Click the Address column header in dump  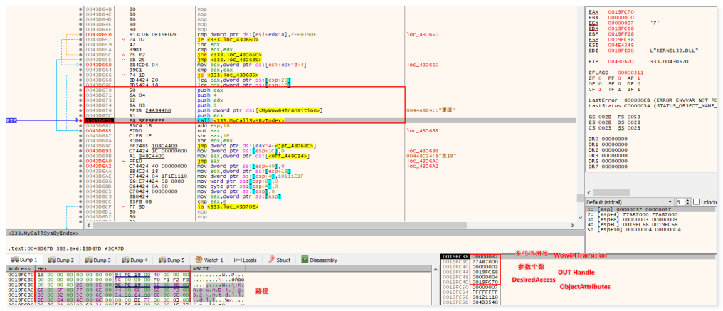(18, 268)
